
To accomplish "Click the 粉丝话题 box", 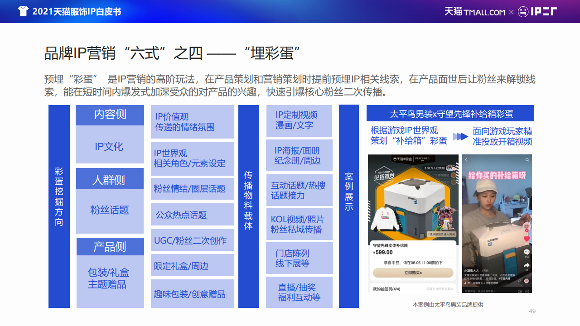I will tap(110, 211).
